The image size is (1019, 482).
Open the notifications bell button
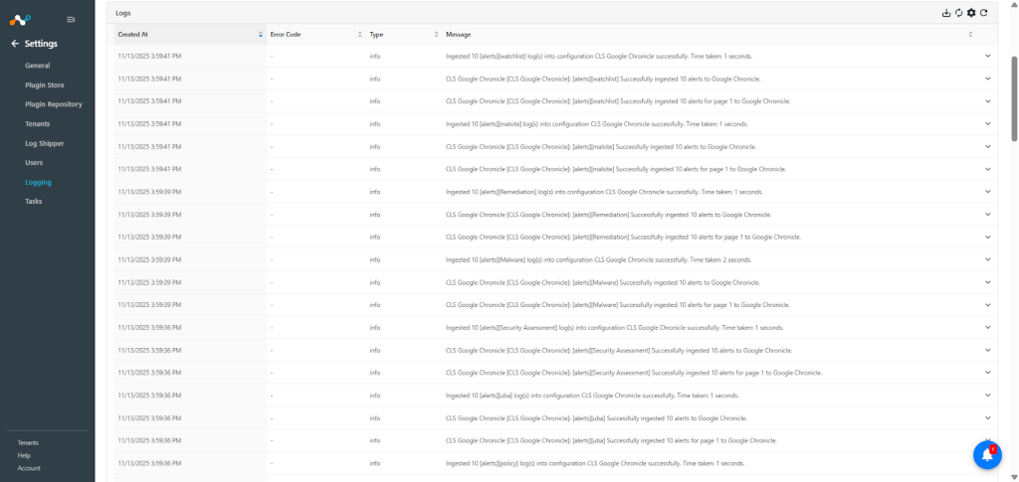tap(987, 455)
